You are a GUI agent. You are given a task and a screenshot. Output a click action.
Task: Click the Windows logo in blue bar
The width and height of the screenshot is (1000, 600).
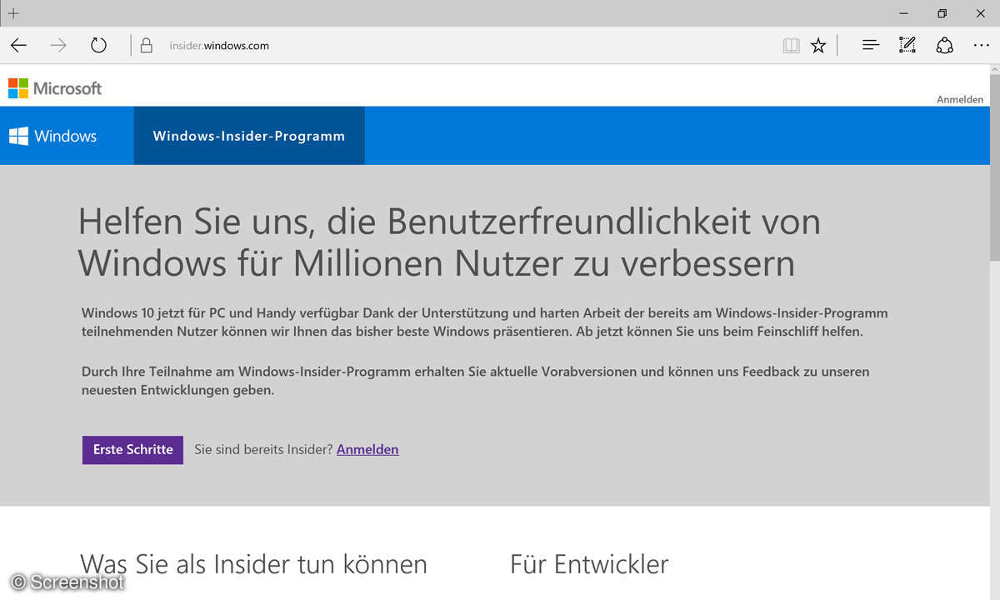[x=52, y=136]
